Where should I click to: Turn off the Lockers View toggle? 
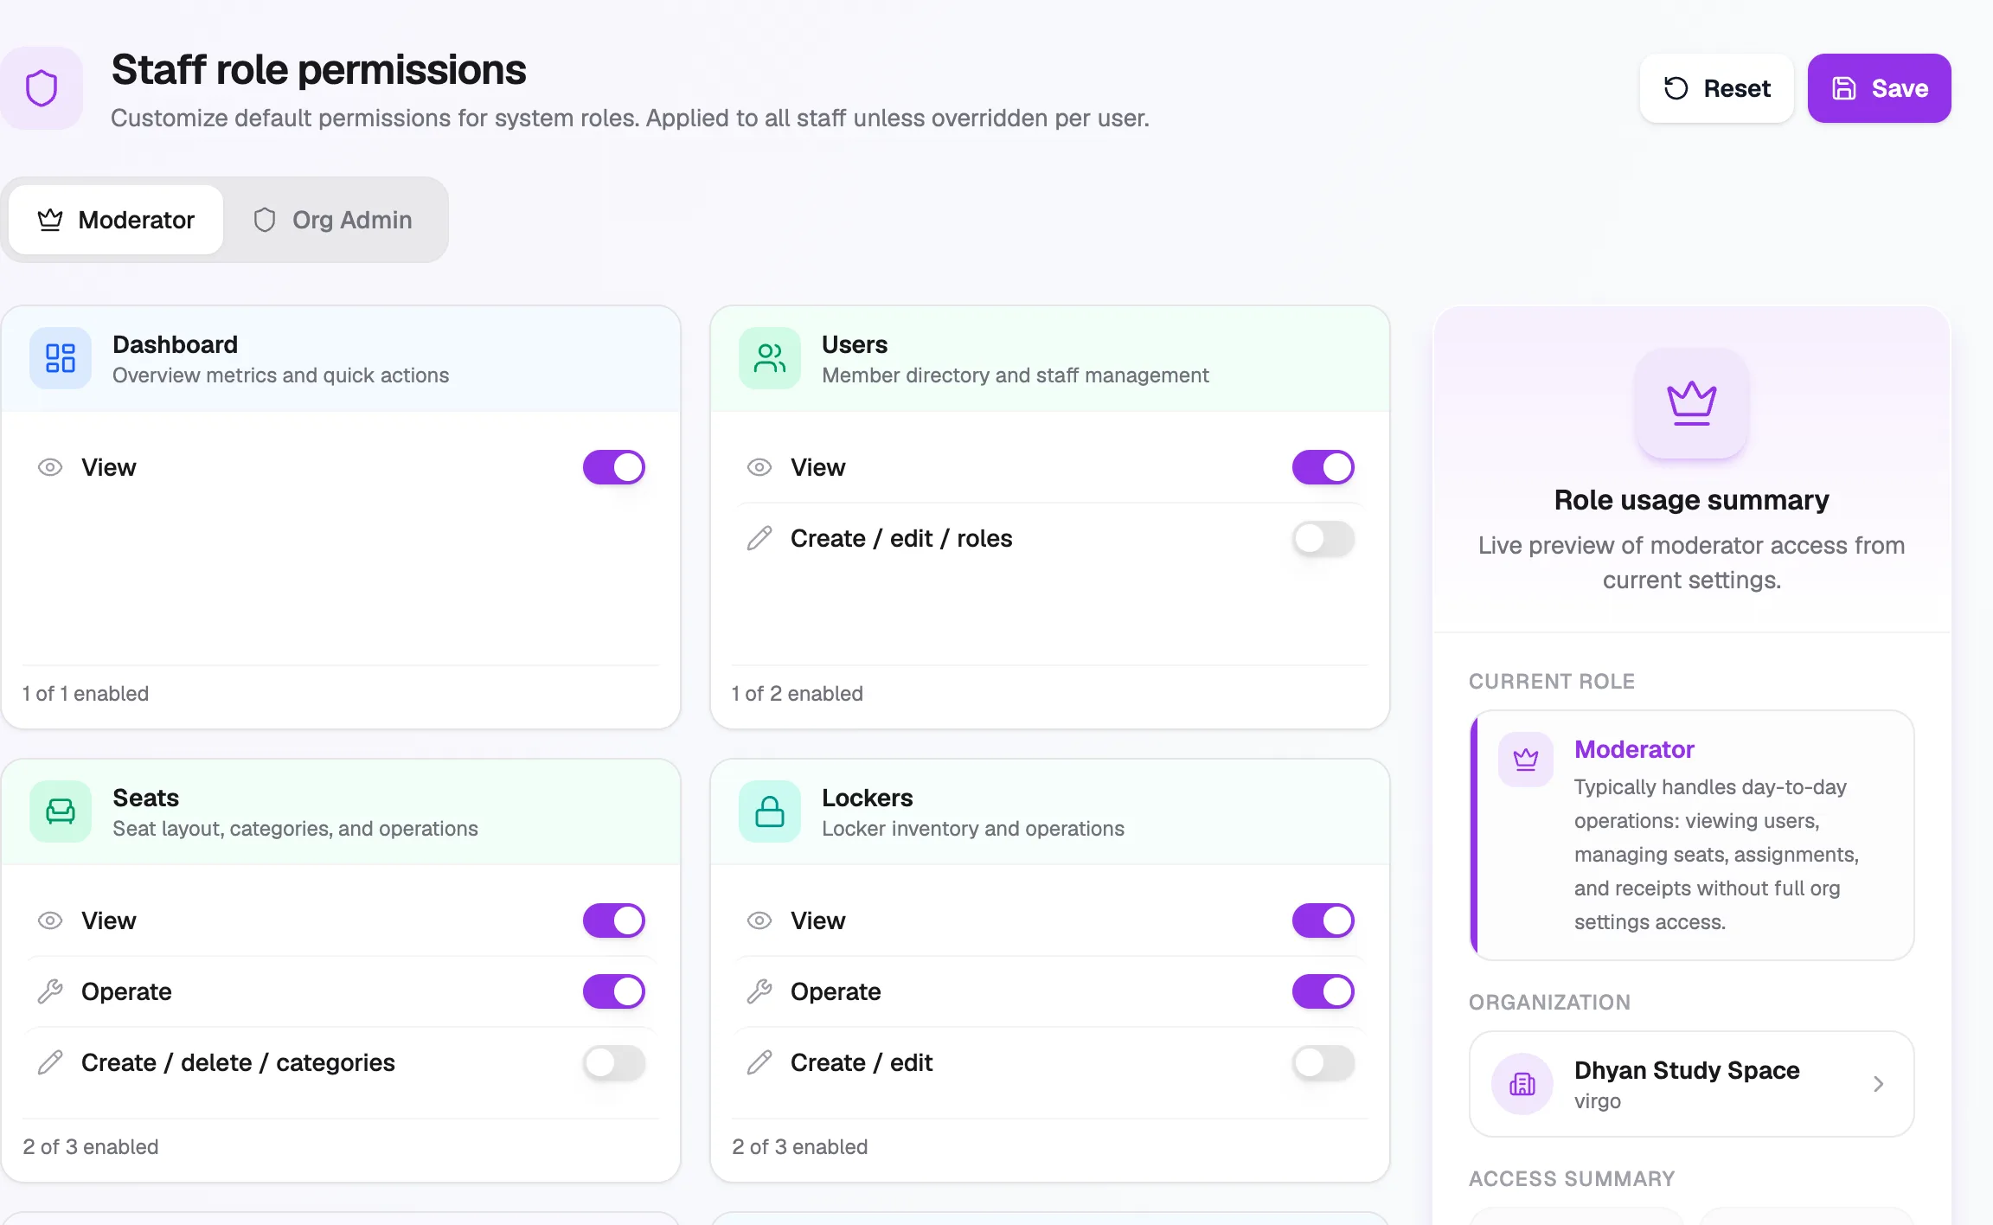tap(1323, 920)
